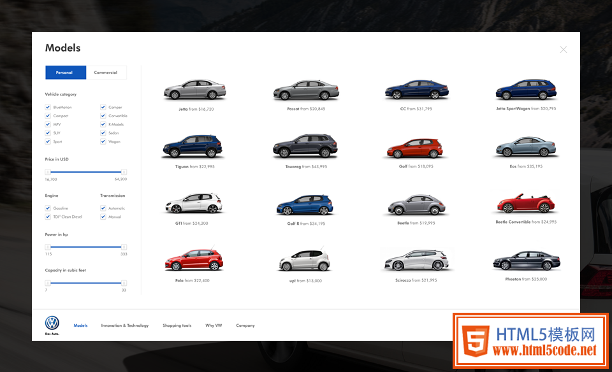Click the Volkswagen logo icon

52,323
